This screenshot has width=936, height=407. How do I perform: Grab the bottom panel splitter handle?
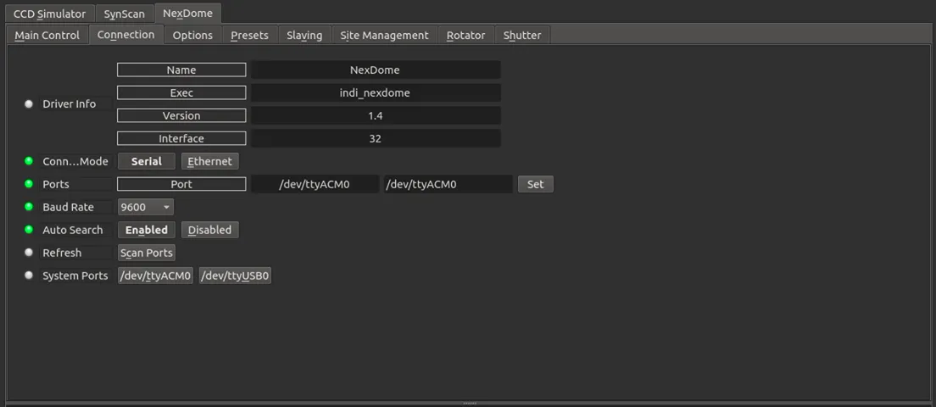point(470,404)
